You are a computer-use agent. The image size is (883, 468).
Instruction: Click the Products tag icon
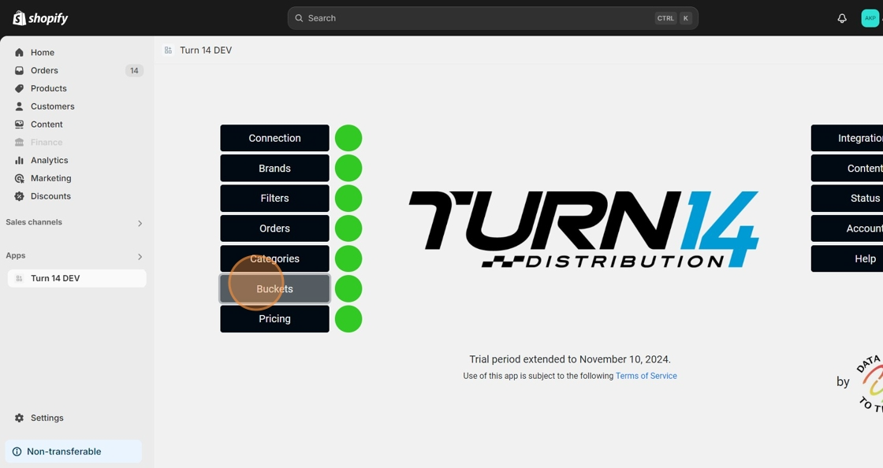coord(19,88)
